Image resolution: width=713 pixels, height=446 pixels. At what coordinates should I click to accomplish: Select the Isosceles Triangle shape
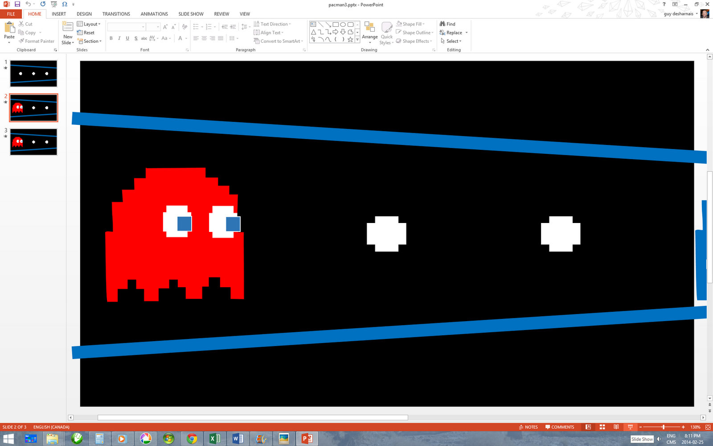pos(313,32)
